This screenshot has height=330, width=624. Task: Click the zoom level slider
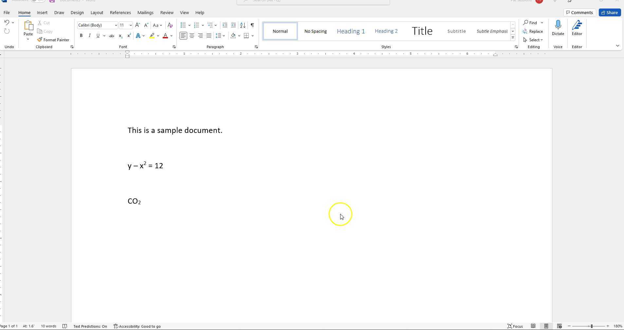pyautogui.click(x=591, y=326)
